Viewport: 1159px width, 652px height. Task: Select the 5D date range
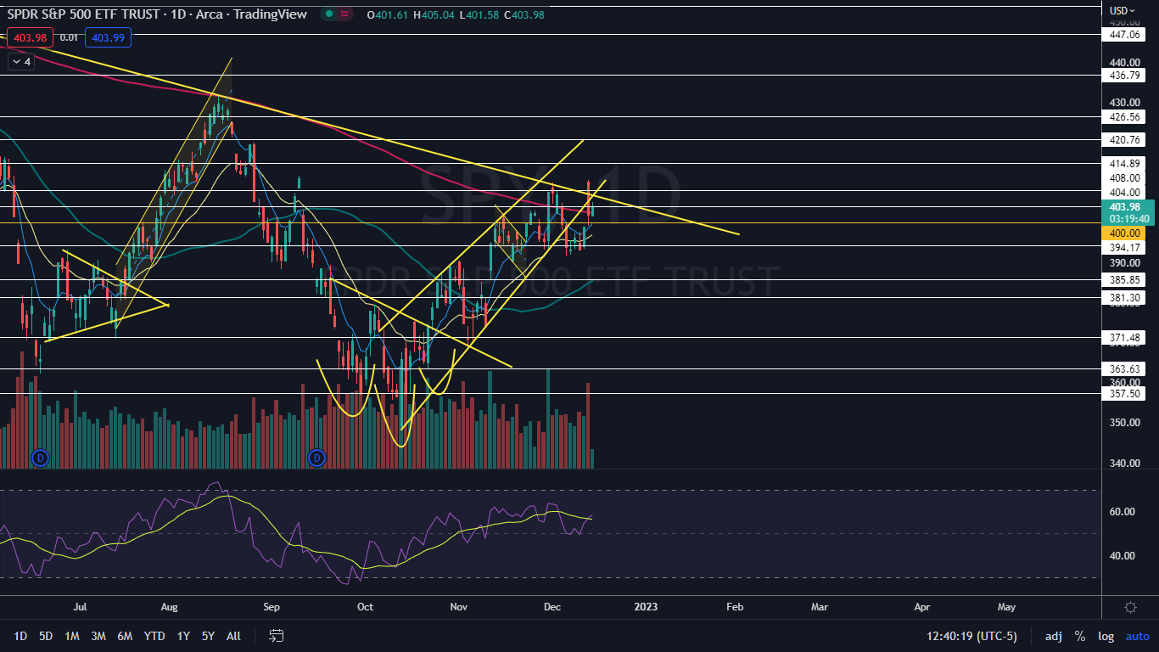coord(46,636)
